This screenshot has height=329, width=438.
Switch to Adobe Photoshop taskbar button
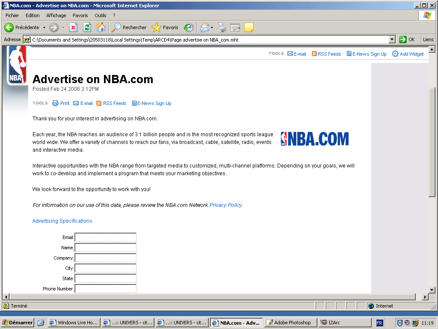[x=290, y=323]
